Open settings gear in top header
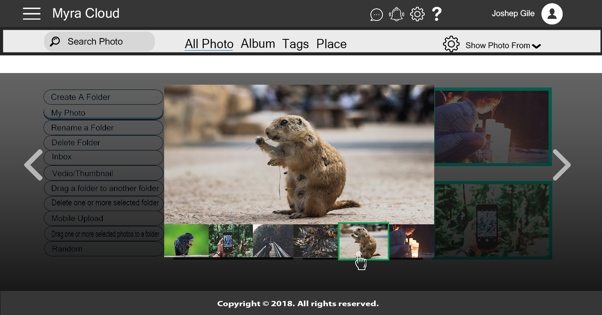Viewport: 602px width, 315px height. 417,14
